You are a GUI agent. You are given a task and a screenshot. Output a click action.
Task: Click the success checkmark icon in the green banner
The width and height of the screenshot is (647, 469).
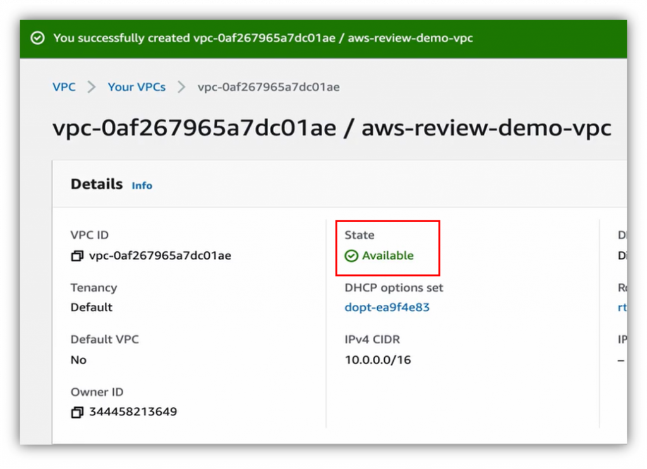37,38
